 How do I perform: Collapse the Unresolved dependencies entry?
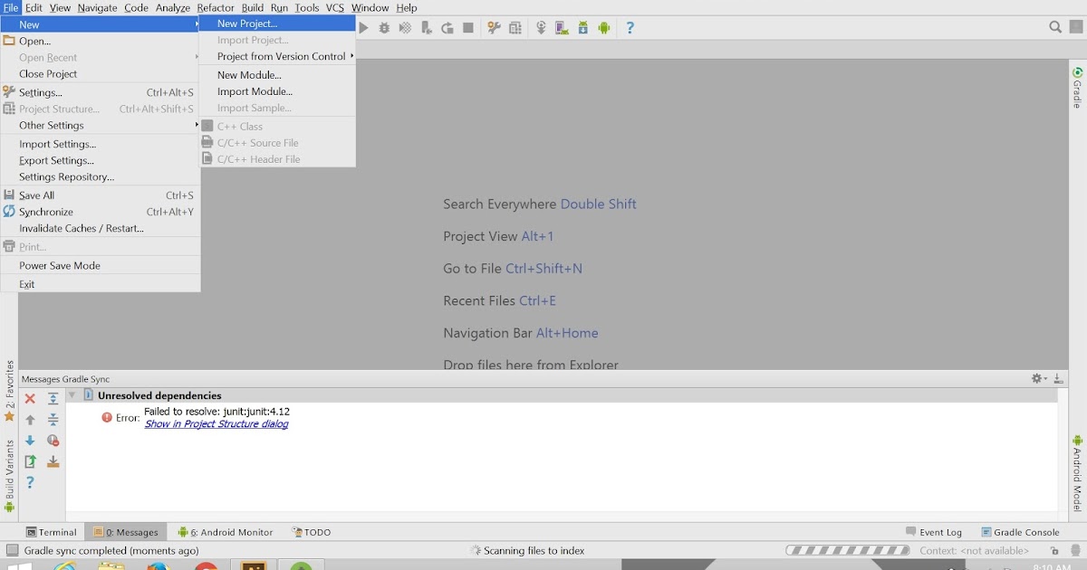[72, 395]
